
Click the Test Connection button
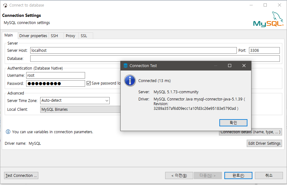(x=21, y=175)
